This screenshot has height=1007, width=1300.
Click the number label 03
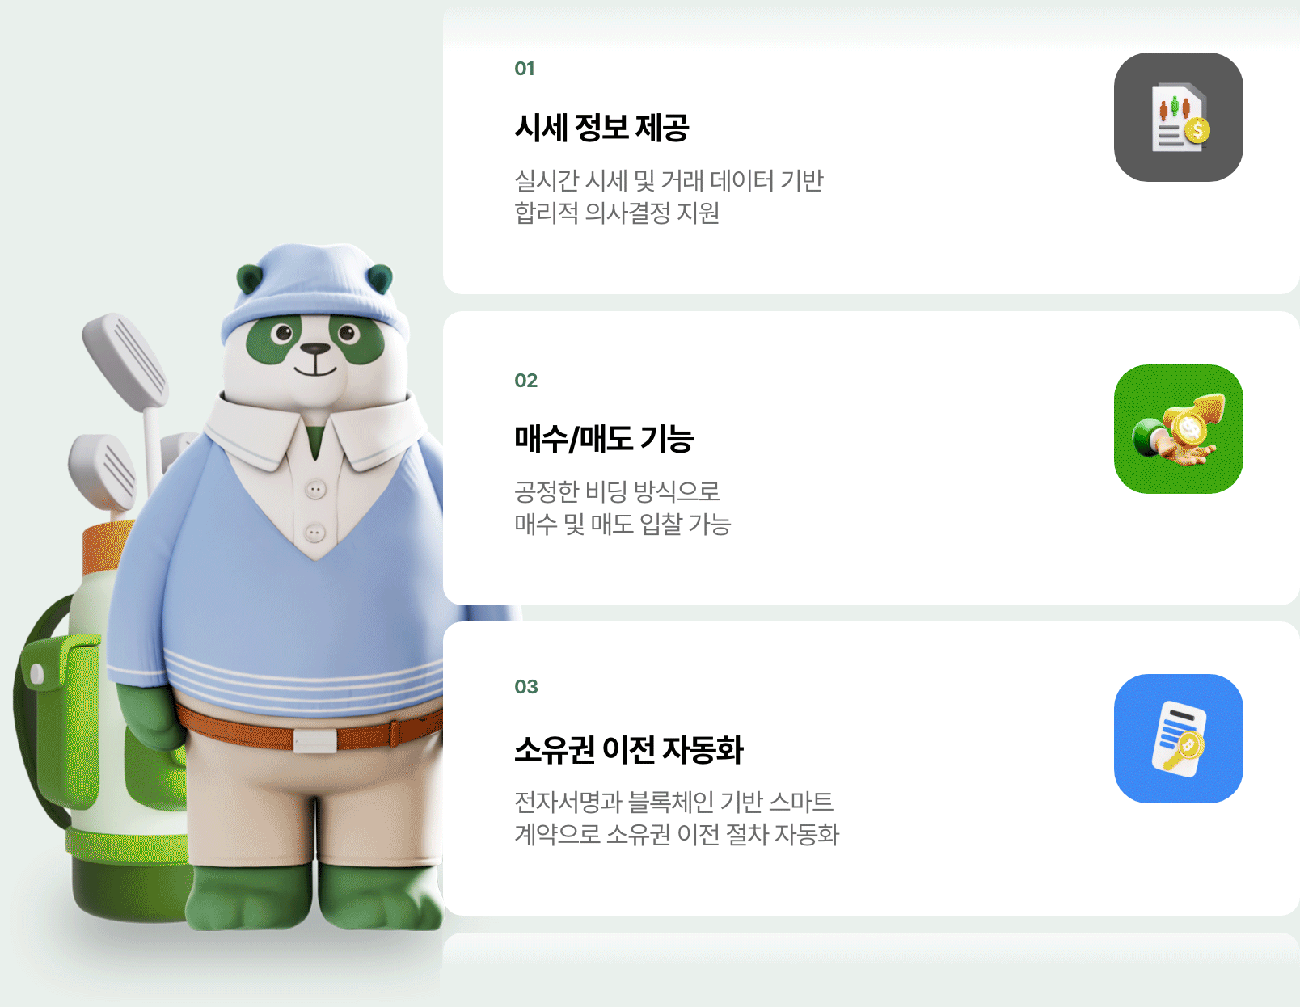pos(525,687)
